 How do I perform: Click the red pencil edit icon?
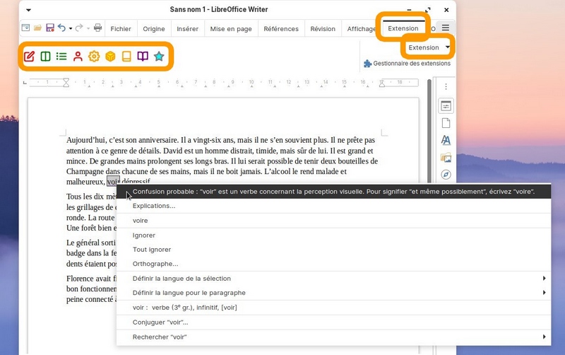tap(29, 57)
